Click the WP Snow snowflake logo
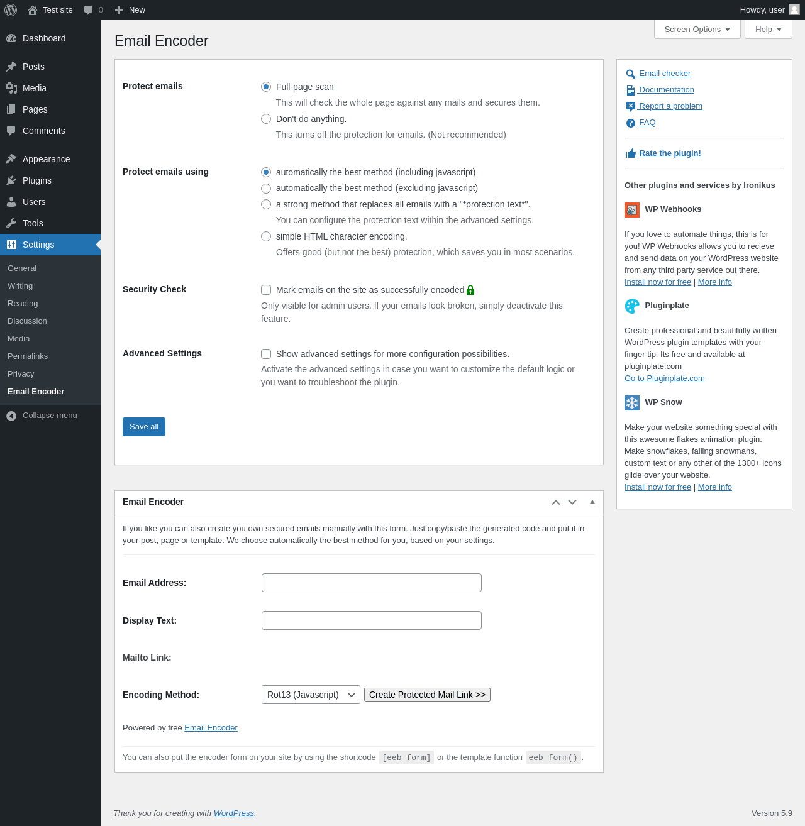The image size is (805, 826). [x=632, y=403]
